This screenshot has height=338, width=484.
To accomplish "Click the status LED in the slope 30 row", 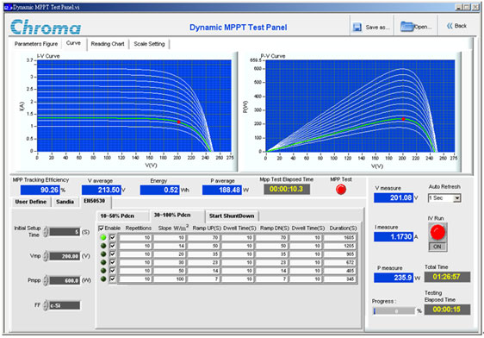I will tap(103, 262).
